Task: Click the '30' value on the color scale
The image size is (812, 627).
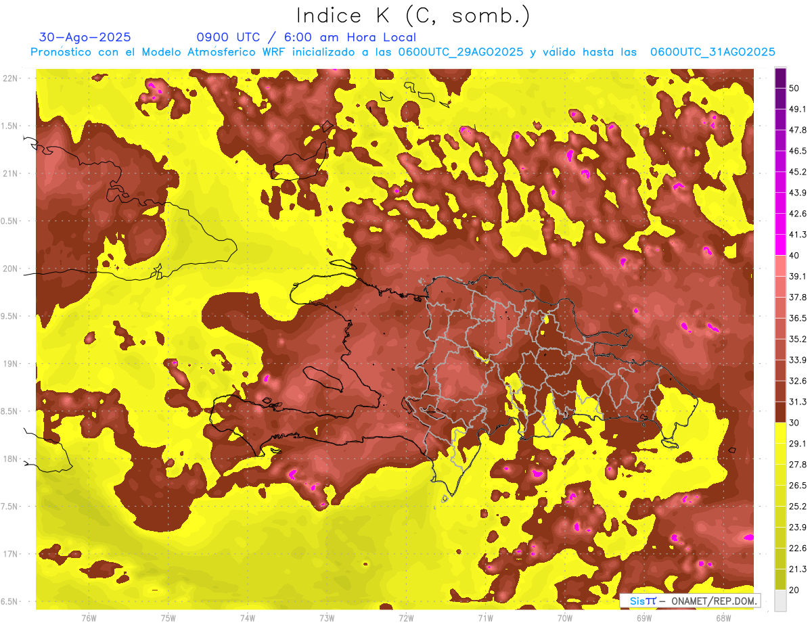Action: point(795,423)
